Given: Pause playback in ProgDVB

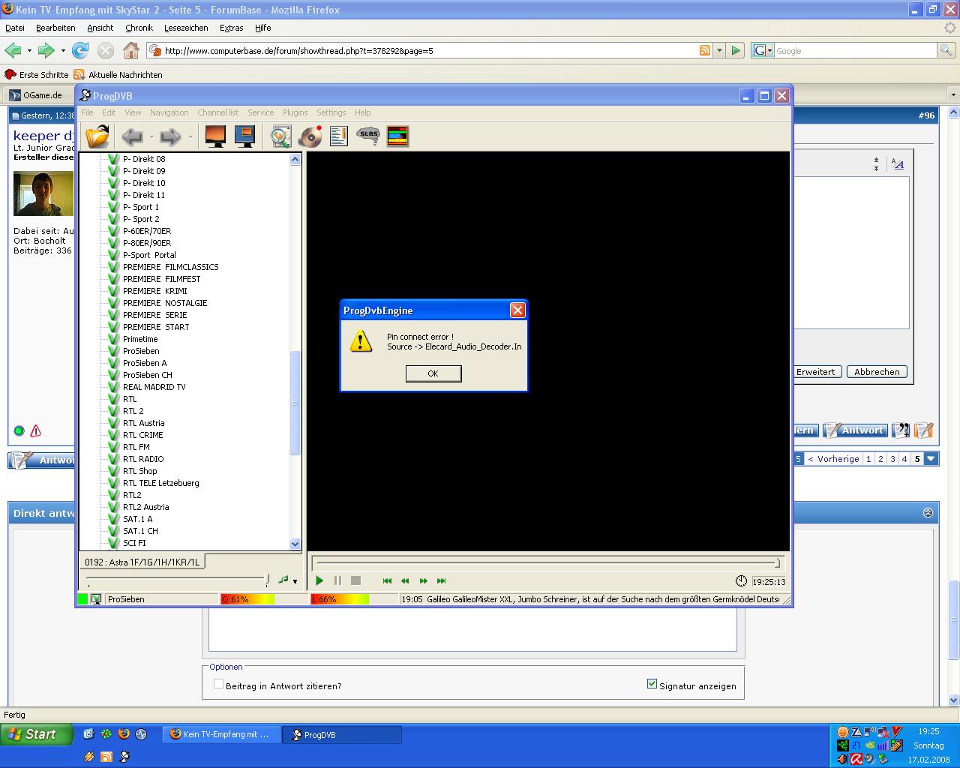Looking at the screenshot, I should tap(337, 580).
